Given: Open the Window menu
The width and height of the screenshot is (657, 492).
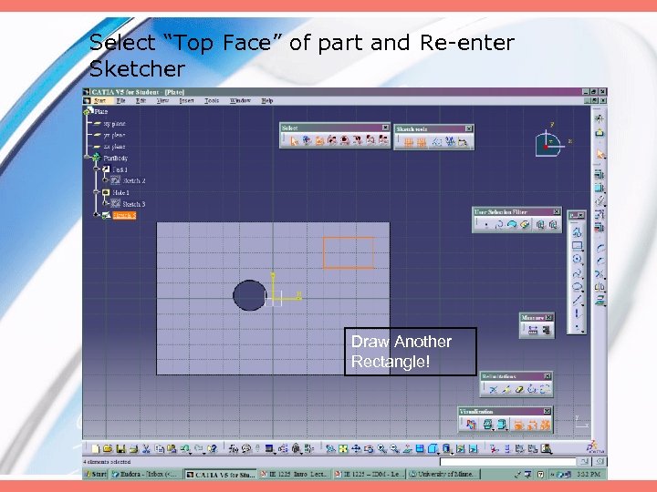Looking at the screenshot, I should [241, 101].
